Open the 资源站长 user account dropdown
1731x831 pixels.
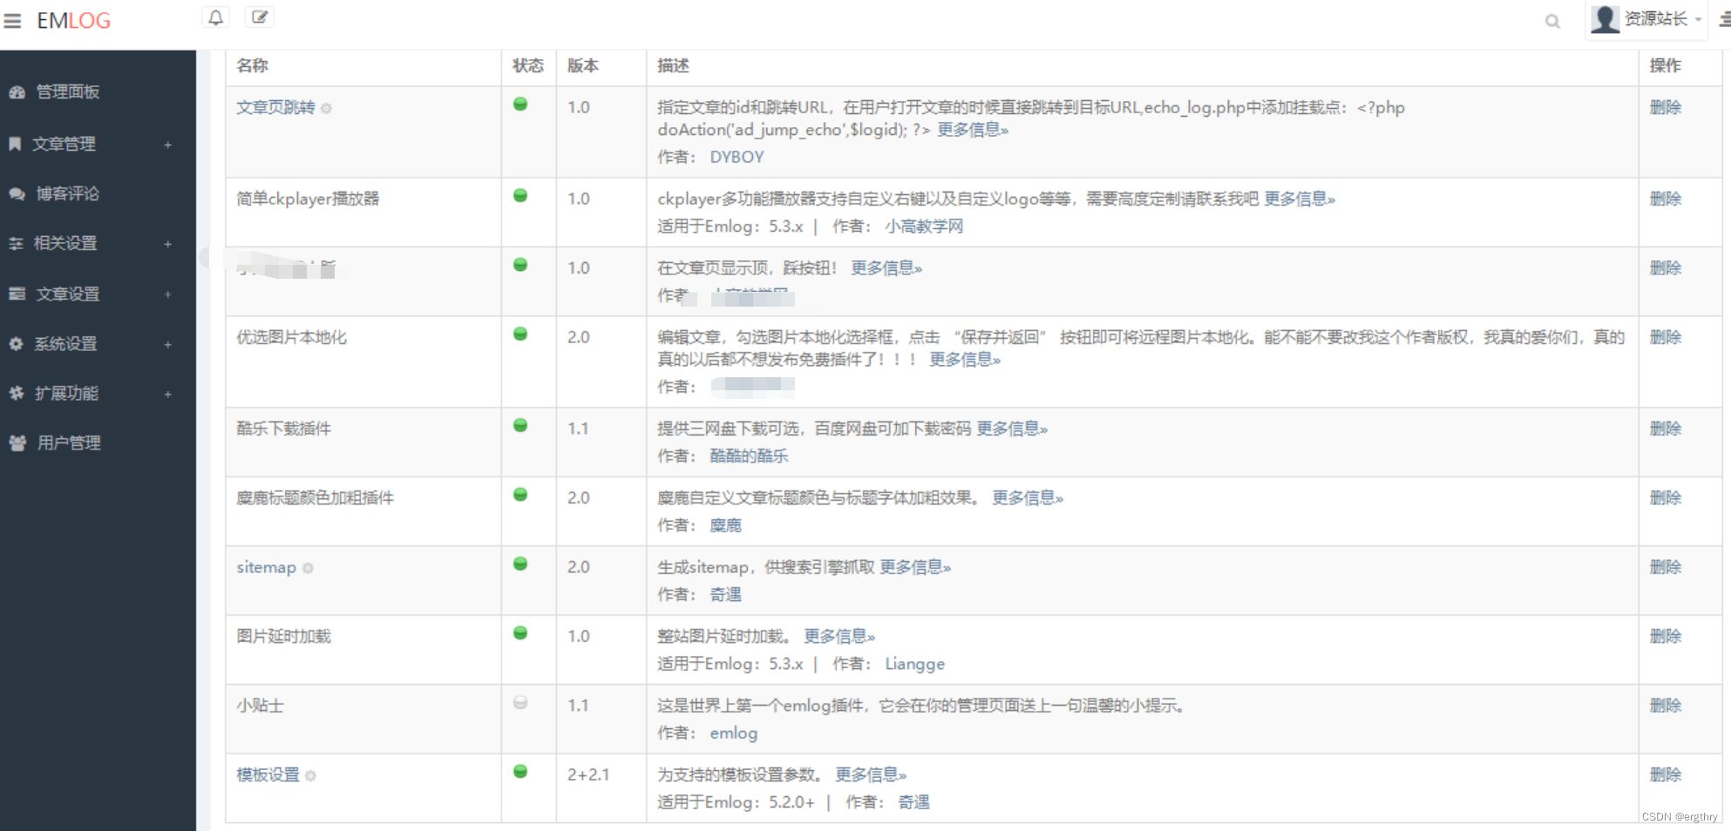pos(1656,17)
